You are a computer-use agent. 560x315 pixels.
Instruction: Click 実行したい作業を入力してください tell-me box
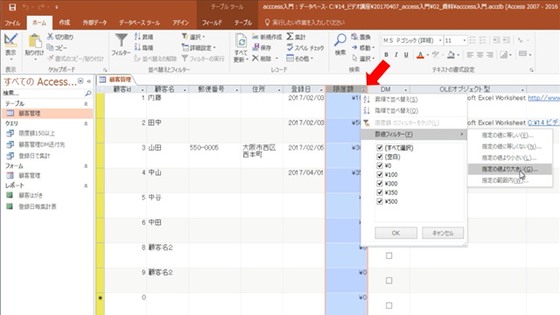tap(309, 23)
